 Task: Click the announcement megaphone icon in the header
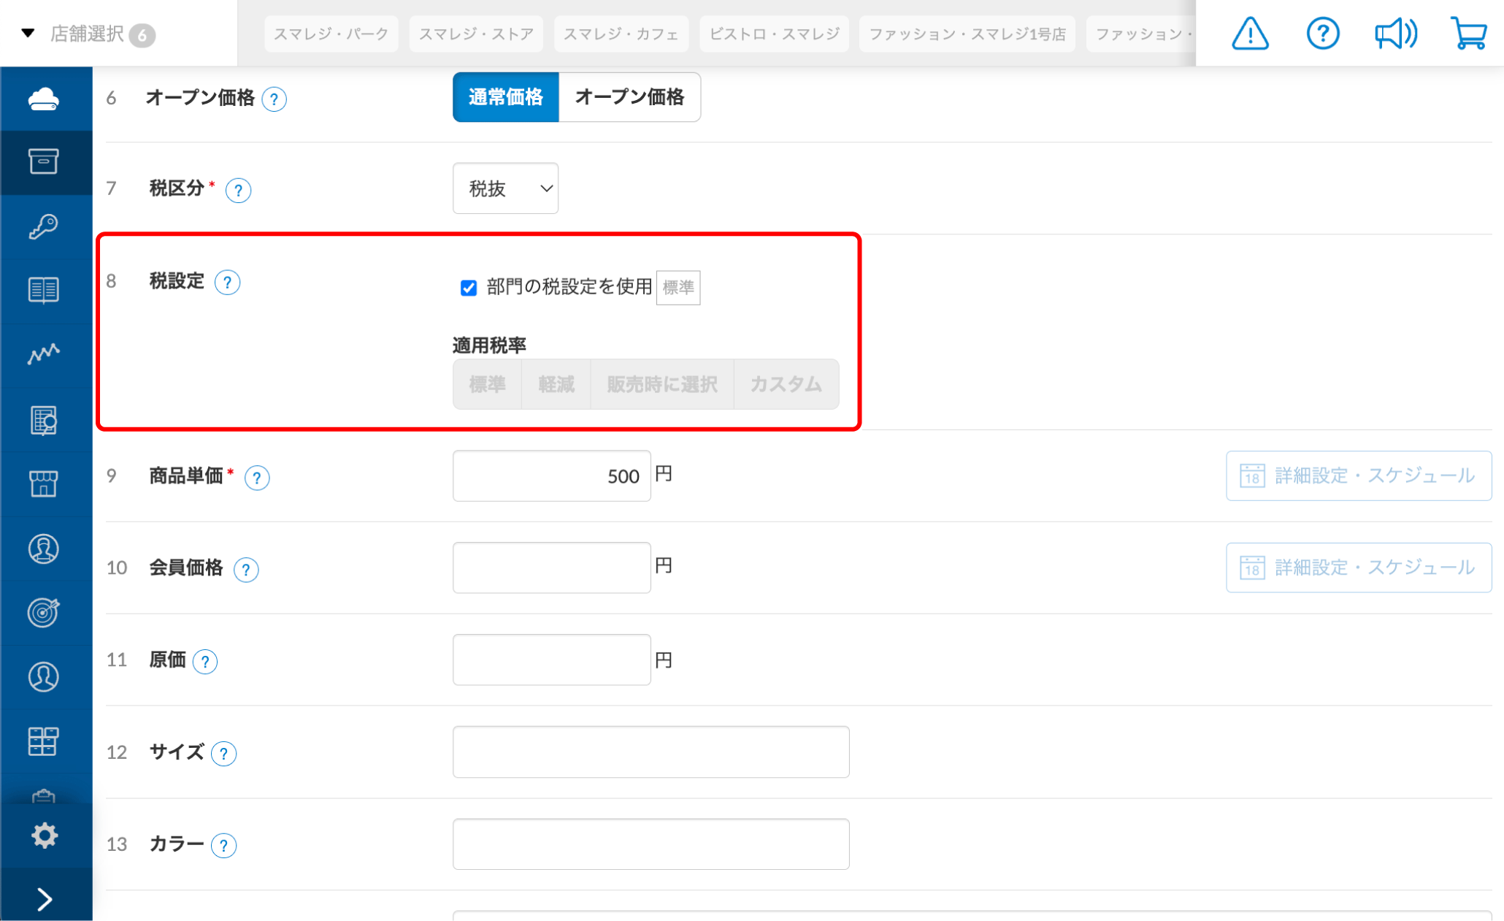coord(1395,33)
